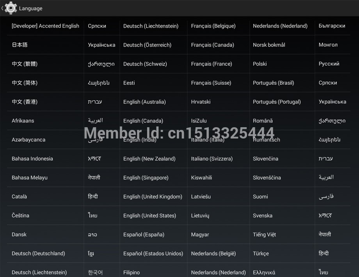Viewport: 359px width, 277px height.
Task: Choose the 日本語 language option
Action: click(x=20, y=45)
